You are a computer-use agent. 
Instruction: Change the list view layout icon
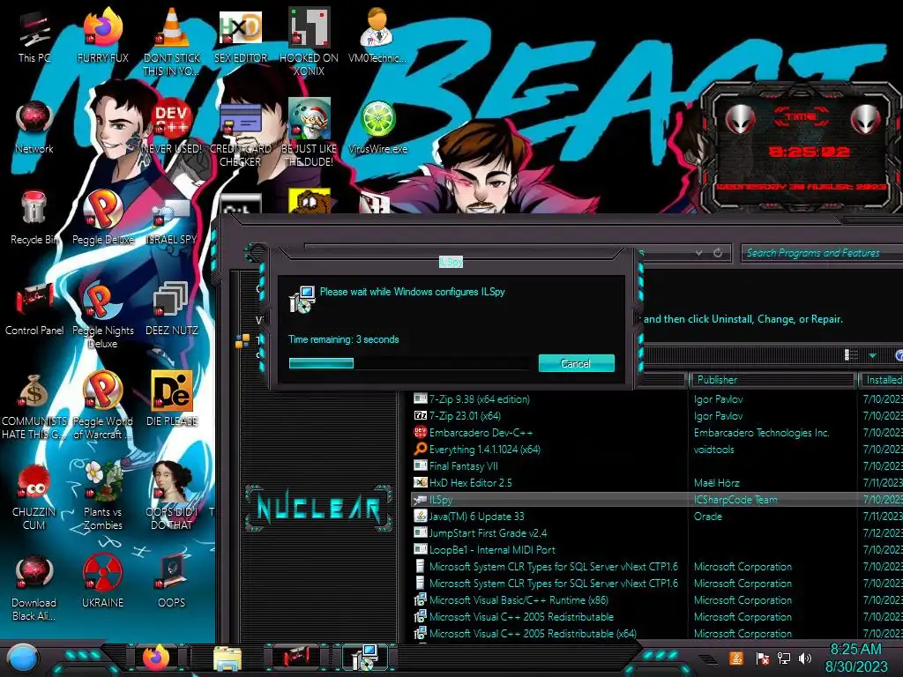click(x=851, y=355)
